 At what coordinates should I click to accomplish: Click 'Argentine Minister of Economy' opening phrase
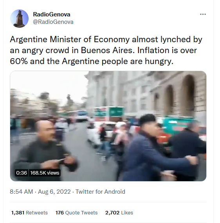click(x=70, y=39)
